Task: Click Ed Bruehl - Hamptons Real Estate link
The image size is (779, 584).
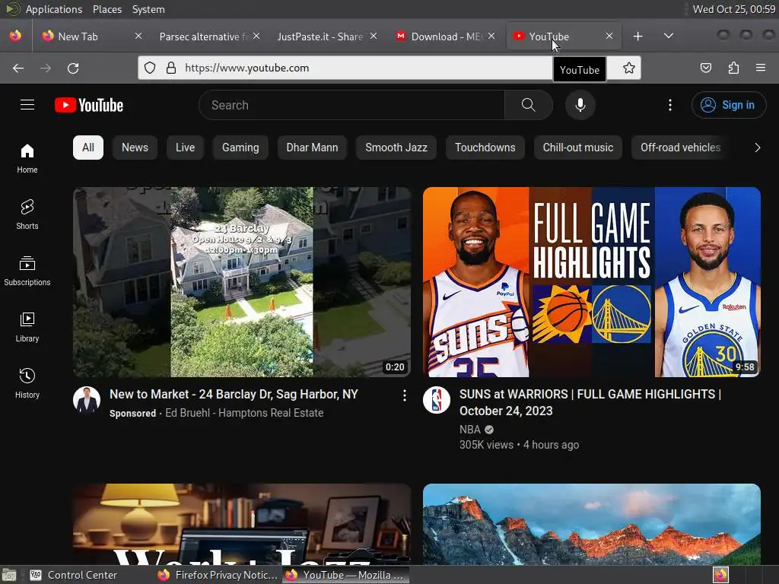Action: coord(244,413)
